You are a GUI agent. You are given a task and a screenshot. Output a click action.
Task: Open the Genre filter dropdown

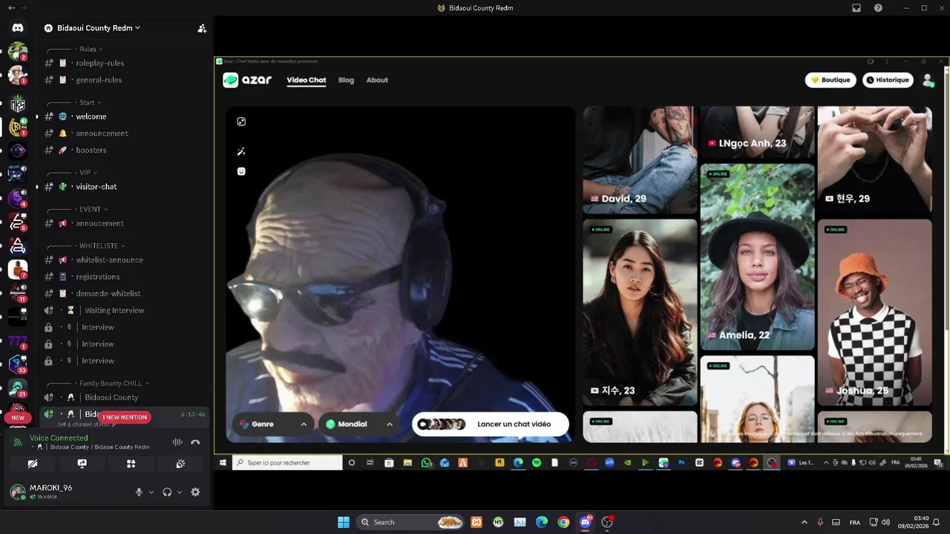(273, 424)
